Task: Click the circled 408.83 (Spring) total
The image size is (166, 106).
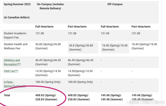Action: point(46,95)
